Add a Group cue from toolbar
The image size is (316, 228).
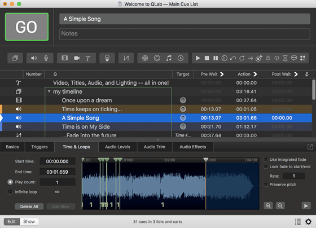click(15, 58)
